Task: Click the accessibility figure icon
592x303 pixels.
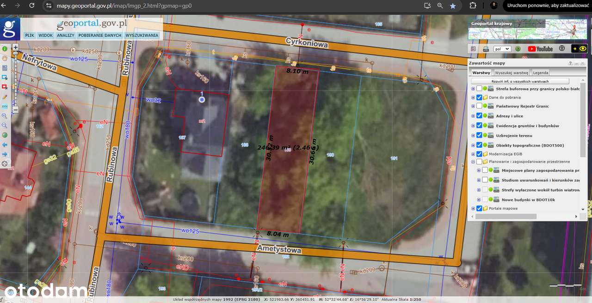Action: tap(562, 48)
